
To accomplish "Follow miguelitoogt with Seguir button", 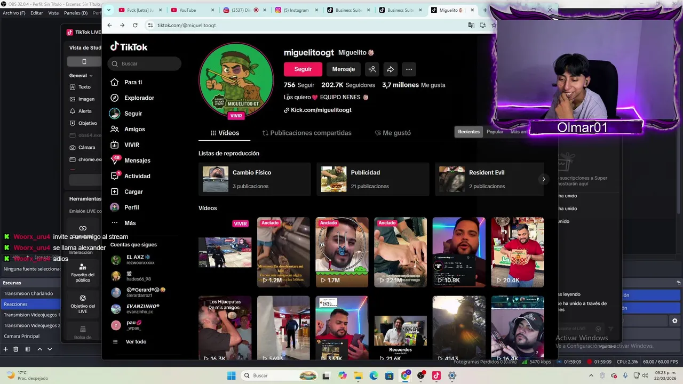I will (303, 69).
